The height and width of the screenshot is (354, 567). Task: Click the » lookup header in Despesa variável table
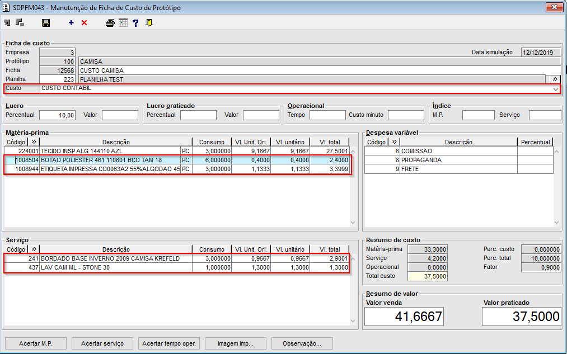point(394,142)
